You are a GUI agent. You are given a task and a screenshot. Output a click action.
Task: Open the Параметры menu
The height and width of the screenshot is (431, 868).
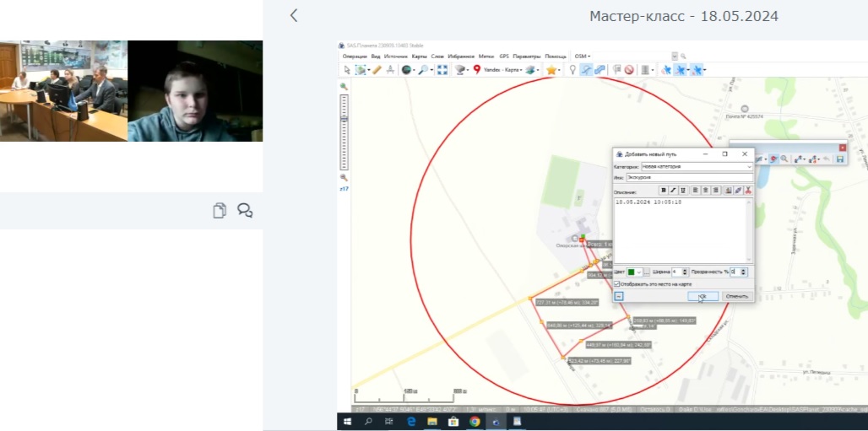tap(527, 56)
